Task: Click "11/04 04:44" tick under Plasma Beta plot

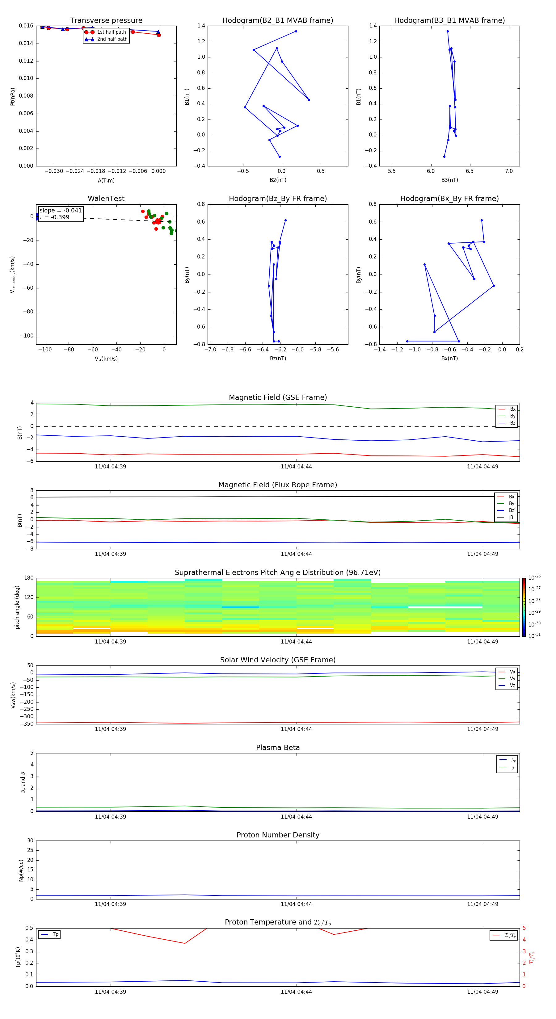Action: pyautogui.click(x=297, y=816)
